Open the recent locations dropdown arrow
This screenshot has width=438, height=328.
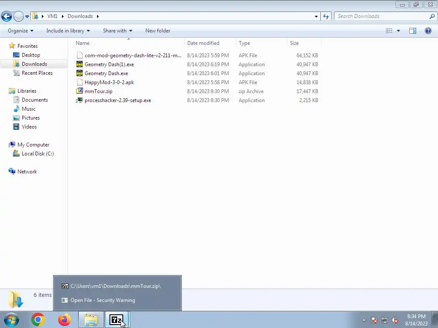27,17
